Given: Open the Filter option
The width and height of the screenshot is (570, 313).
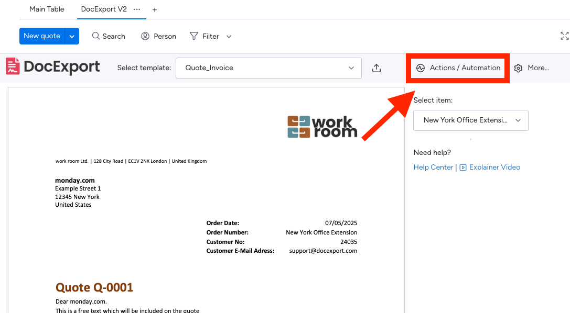Looking at the screenshot, I should [205, 36].
